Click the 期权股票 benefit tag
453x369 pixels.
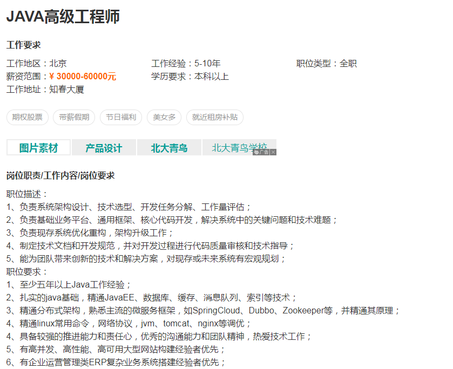27,117
